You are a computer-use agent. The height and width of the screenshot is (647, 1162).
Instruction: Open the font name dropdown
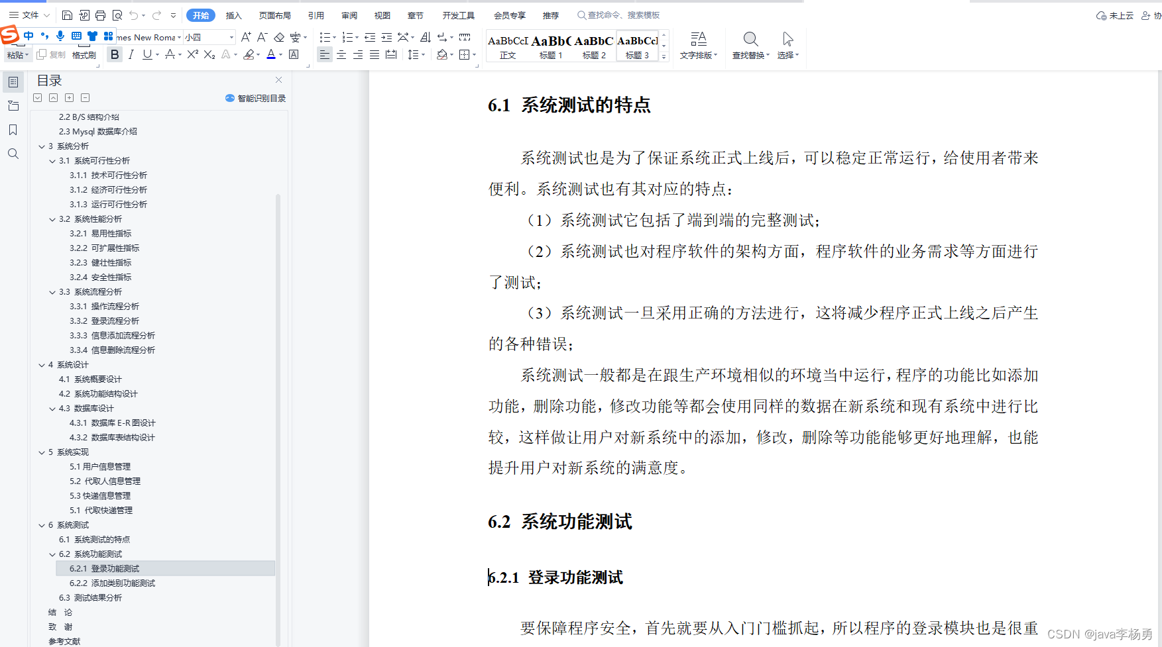point(179,37)
